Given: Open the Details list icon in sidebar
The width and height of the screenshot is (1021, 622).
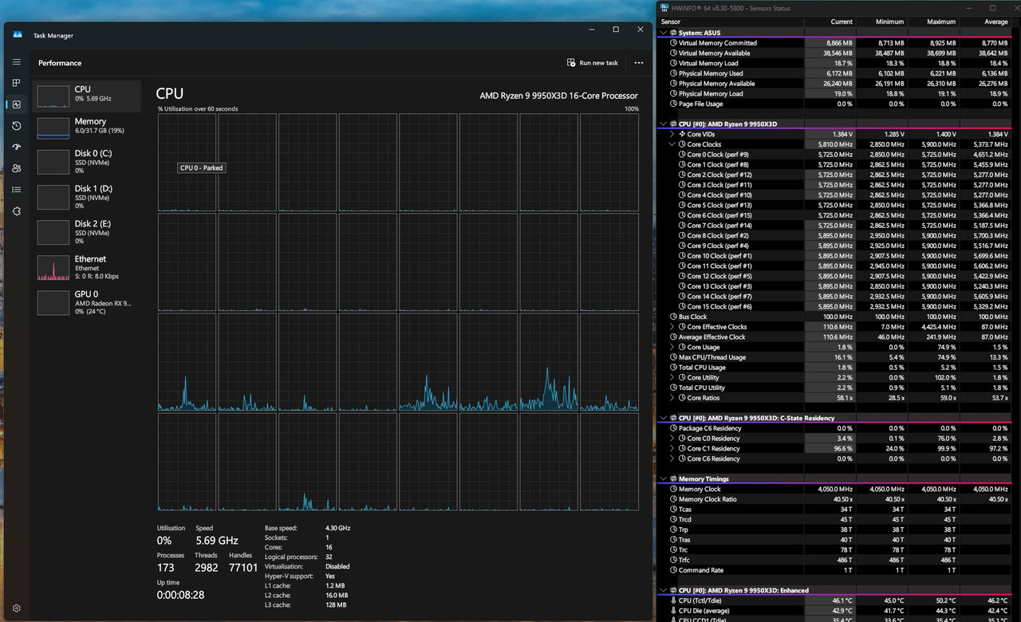Looking at the screenshot, I should (17, 190).
